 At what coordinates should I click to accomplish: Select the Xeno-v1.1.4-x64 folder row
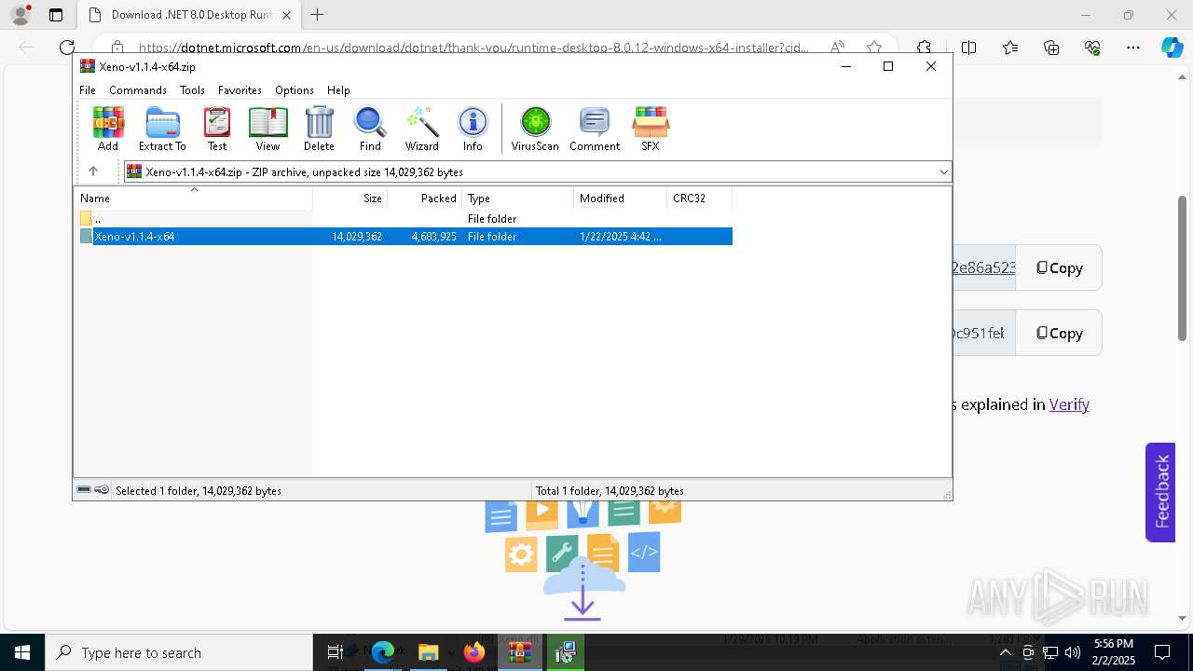pos(404,237)
